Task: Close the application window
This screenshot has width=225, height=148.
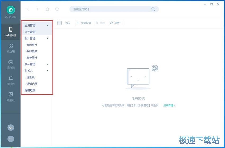Action: tap(218, 4)
